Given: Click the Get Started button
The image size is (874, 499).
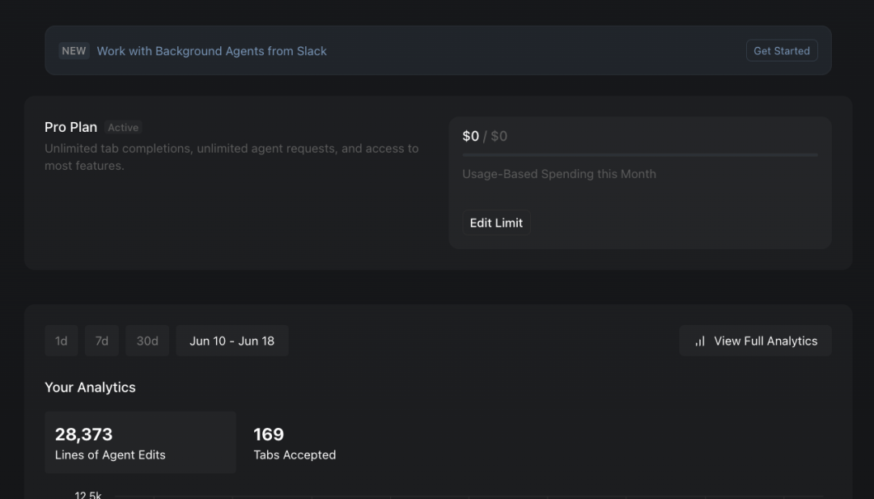Looking at the screenshot, I should [782, 51].
